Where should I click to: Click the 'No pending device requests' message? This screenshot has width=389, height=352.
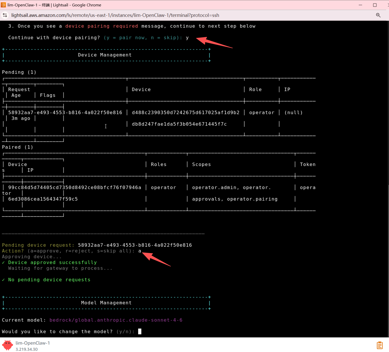pyautogui.click(x=49, y=280)
